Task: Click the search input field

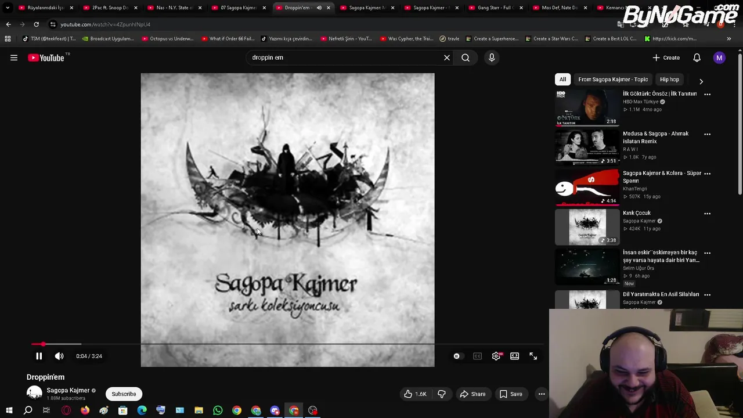Action: click(x=345, y=57)
